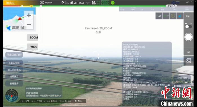Click the drone Joystick mode icon
Image resolution: width=197 pixels, height=107 pixels.
tap(42, 3)
